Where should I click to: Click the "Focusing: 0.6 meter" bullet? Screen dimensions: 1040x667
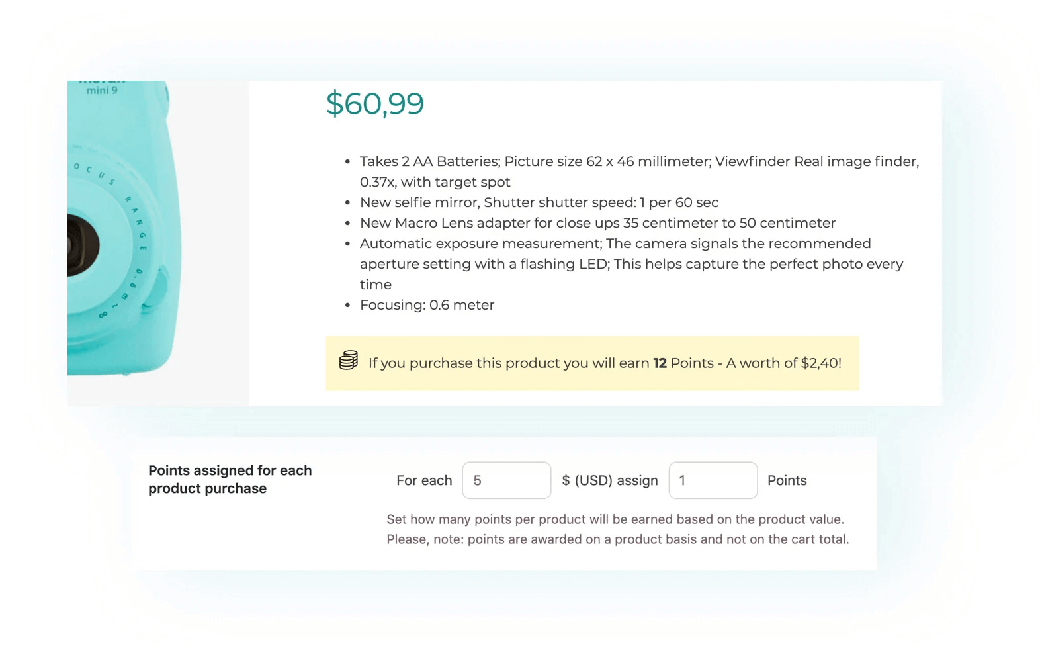click(x=427, y=305)
